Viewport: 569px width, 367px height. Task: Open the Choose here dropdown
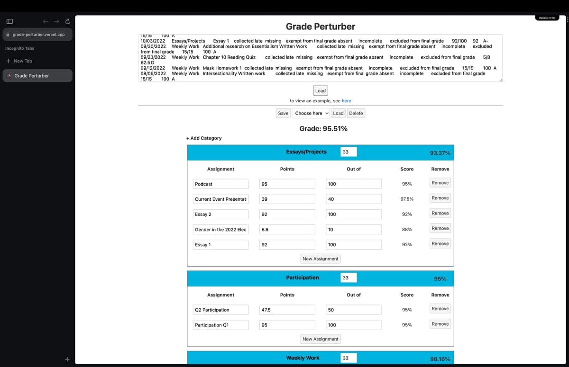(311, 113)
